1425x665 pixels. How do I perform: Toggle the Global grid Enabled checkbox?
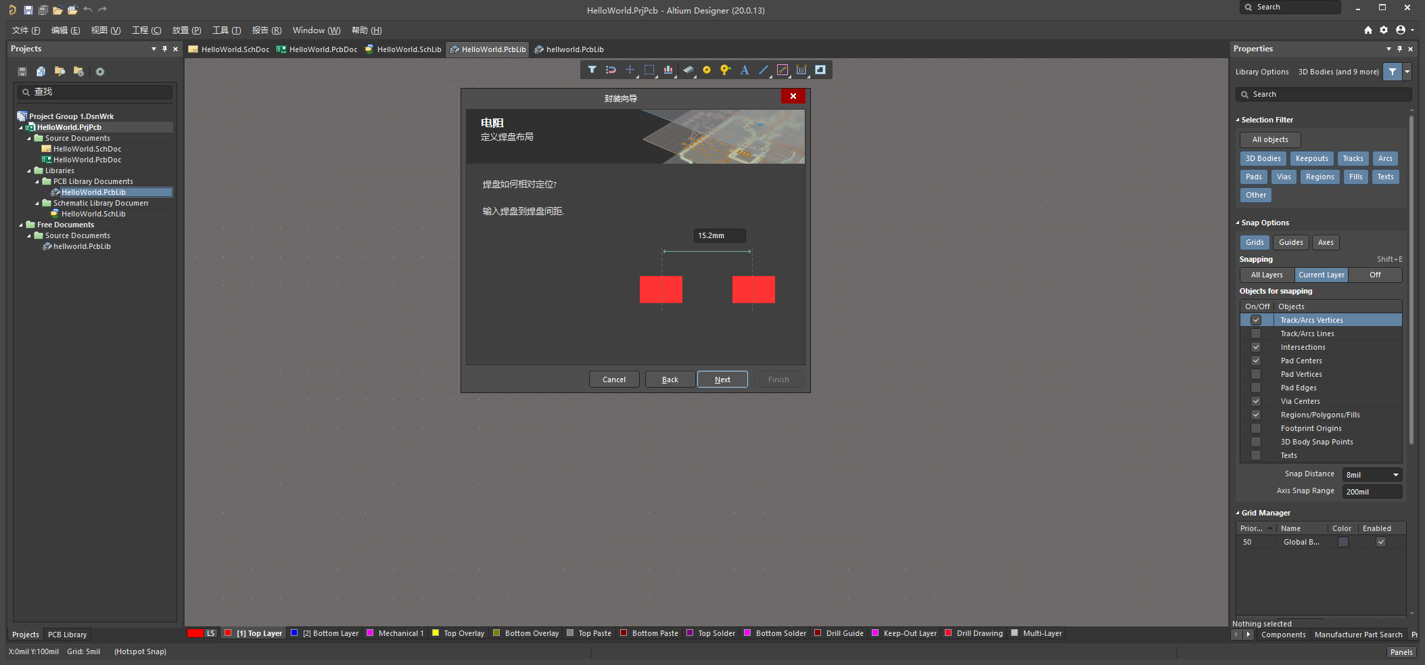point(1380,541)
